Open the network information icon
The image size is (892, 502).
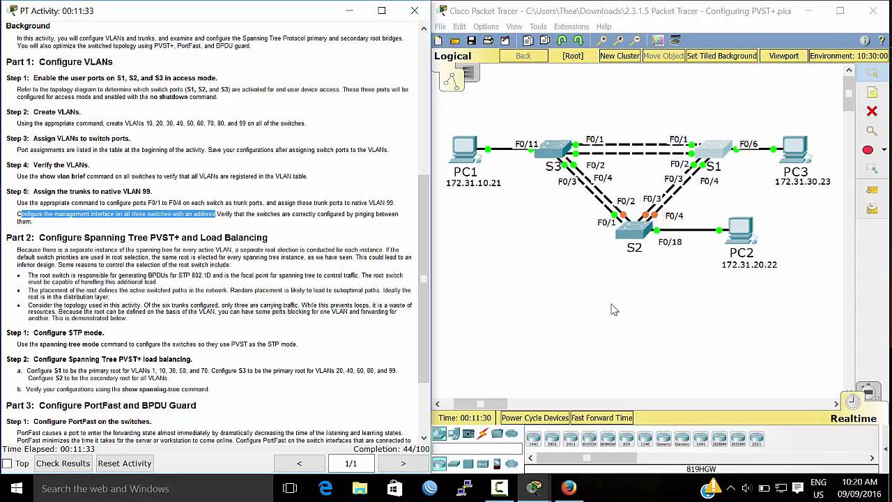point(865,40)
